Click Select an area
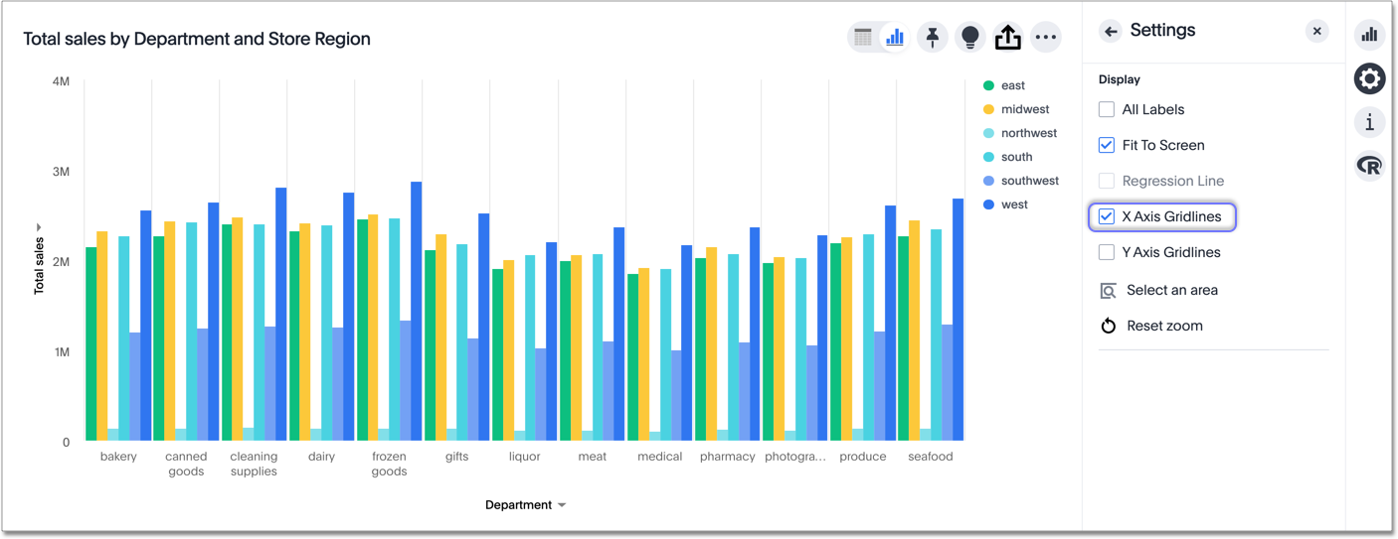The image size is (1398, 539). (x=1171, y=290)
